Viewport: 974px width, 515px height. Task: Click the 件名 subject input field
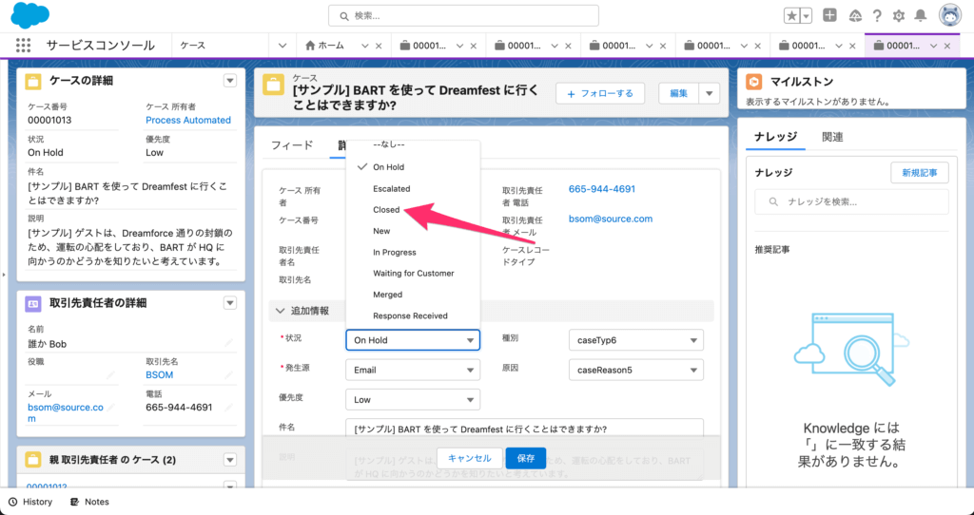524,429
